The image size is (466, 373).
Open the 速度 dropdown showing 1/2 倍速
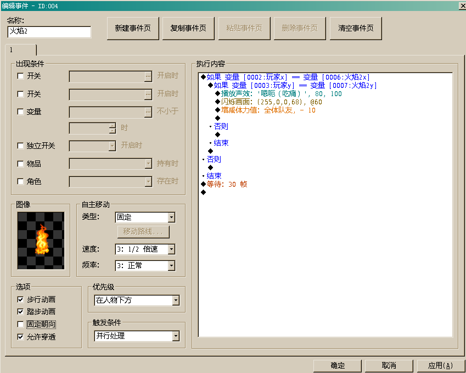[x=145, y=249]
